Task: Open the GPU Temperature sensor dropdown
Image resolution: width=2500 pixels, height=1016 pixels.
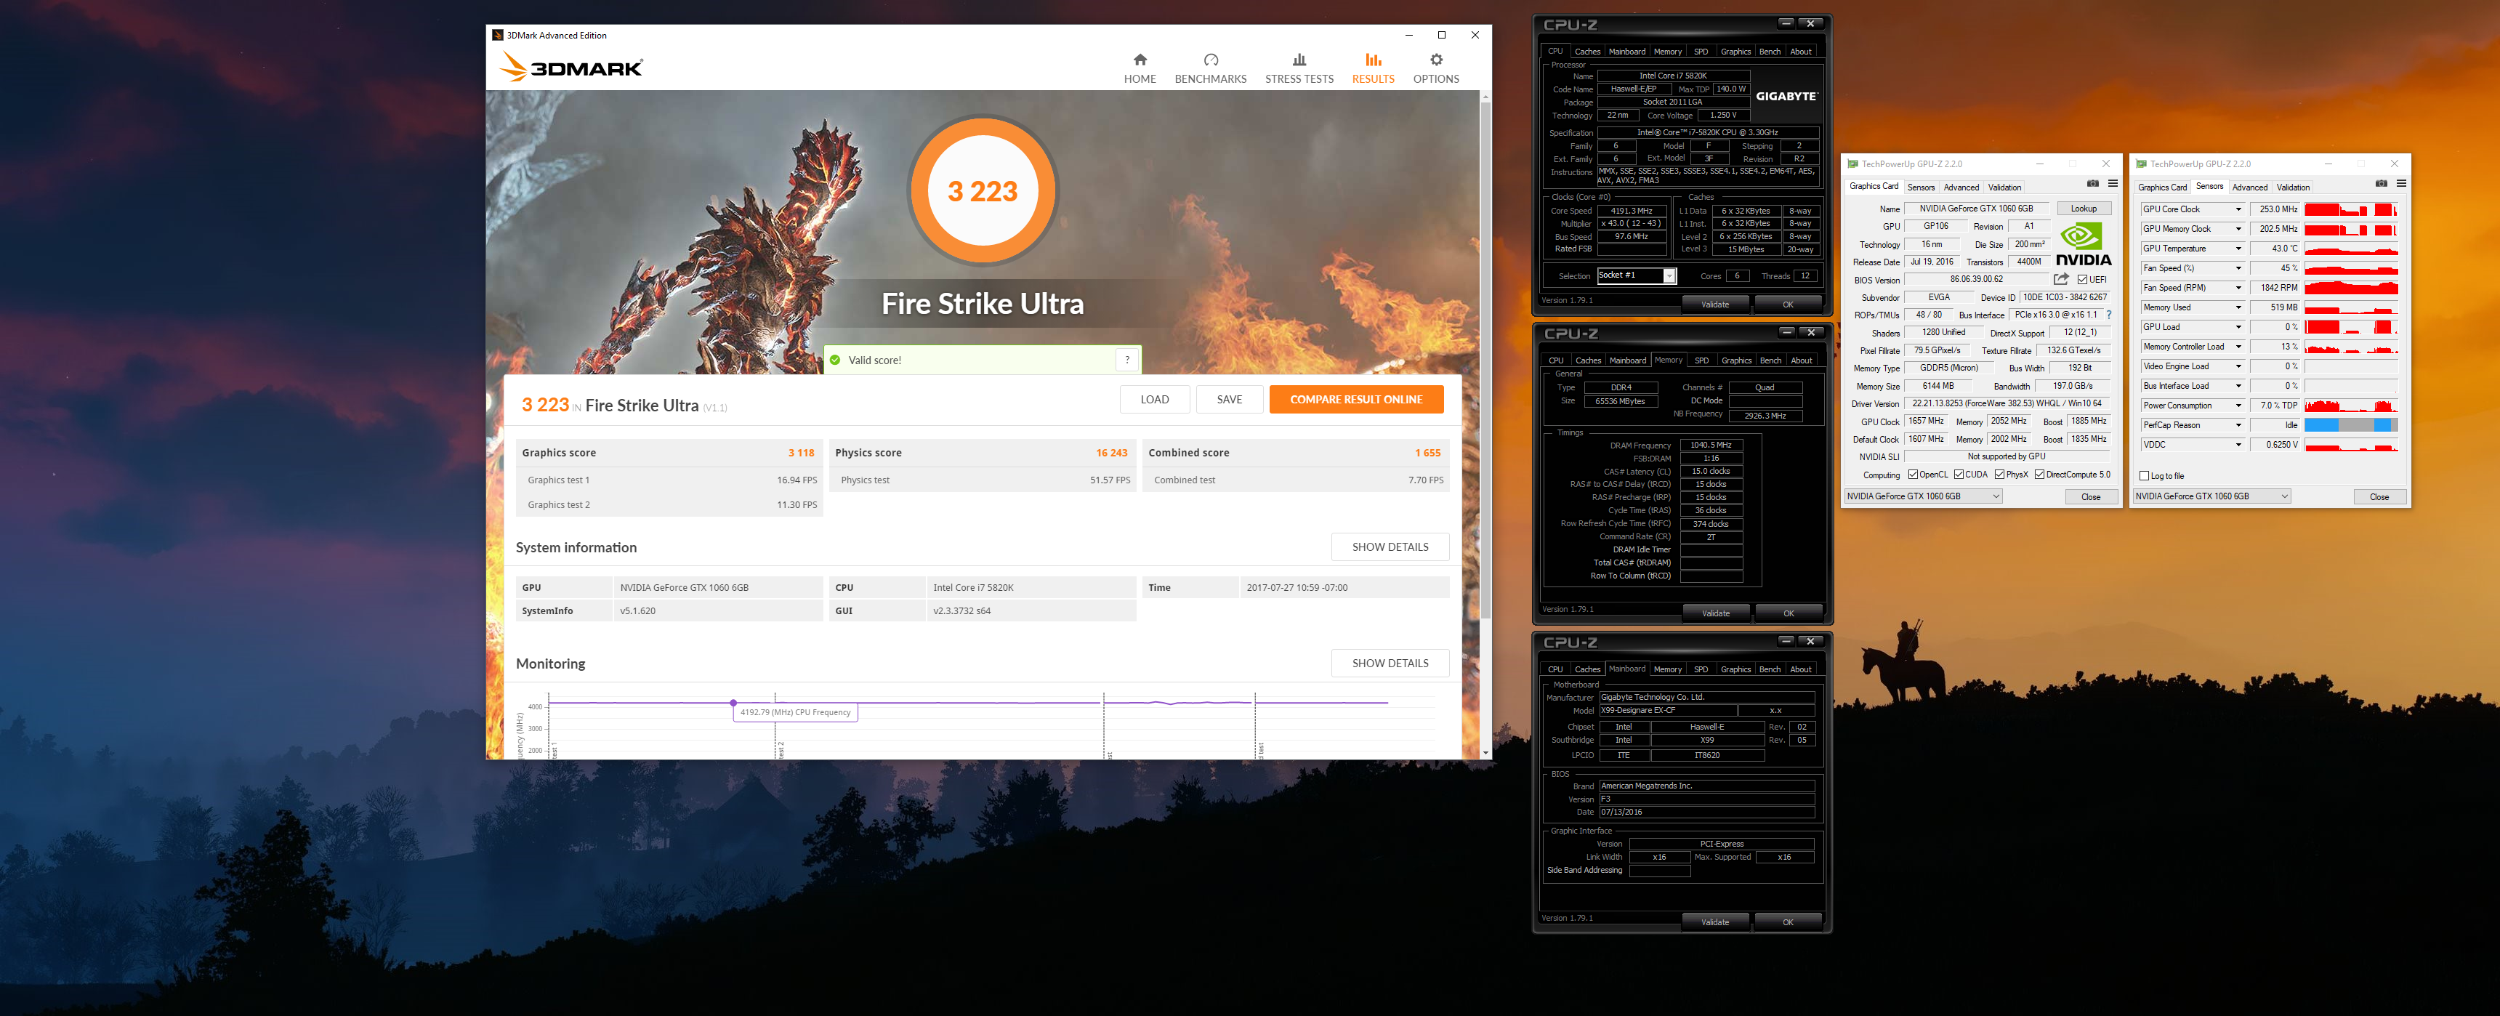Action: pos(2238,249)
